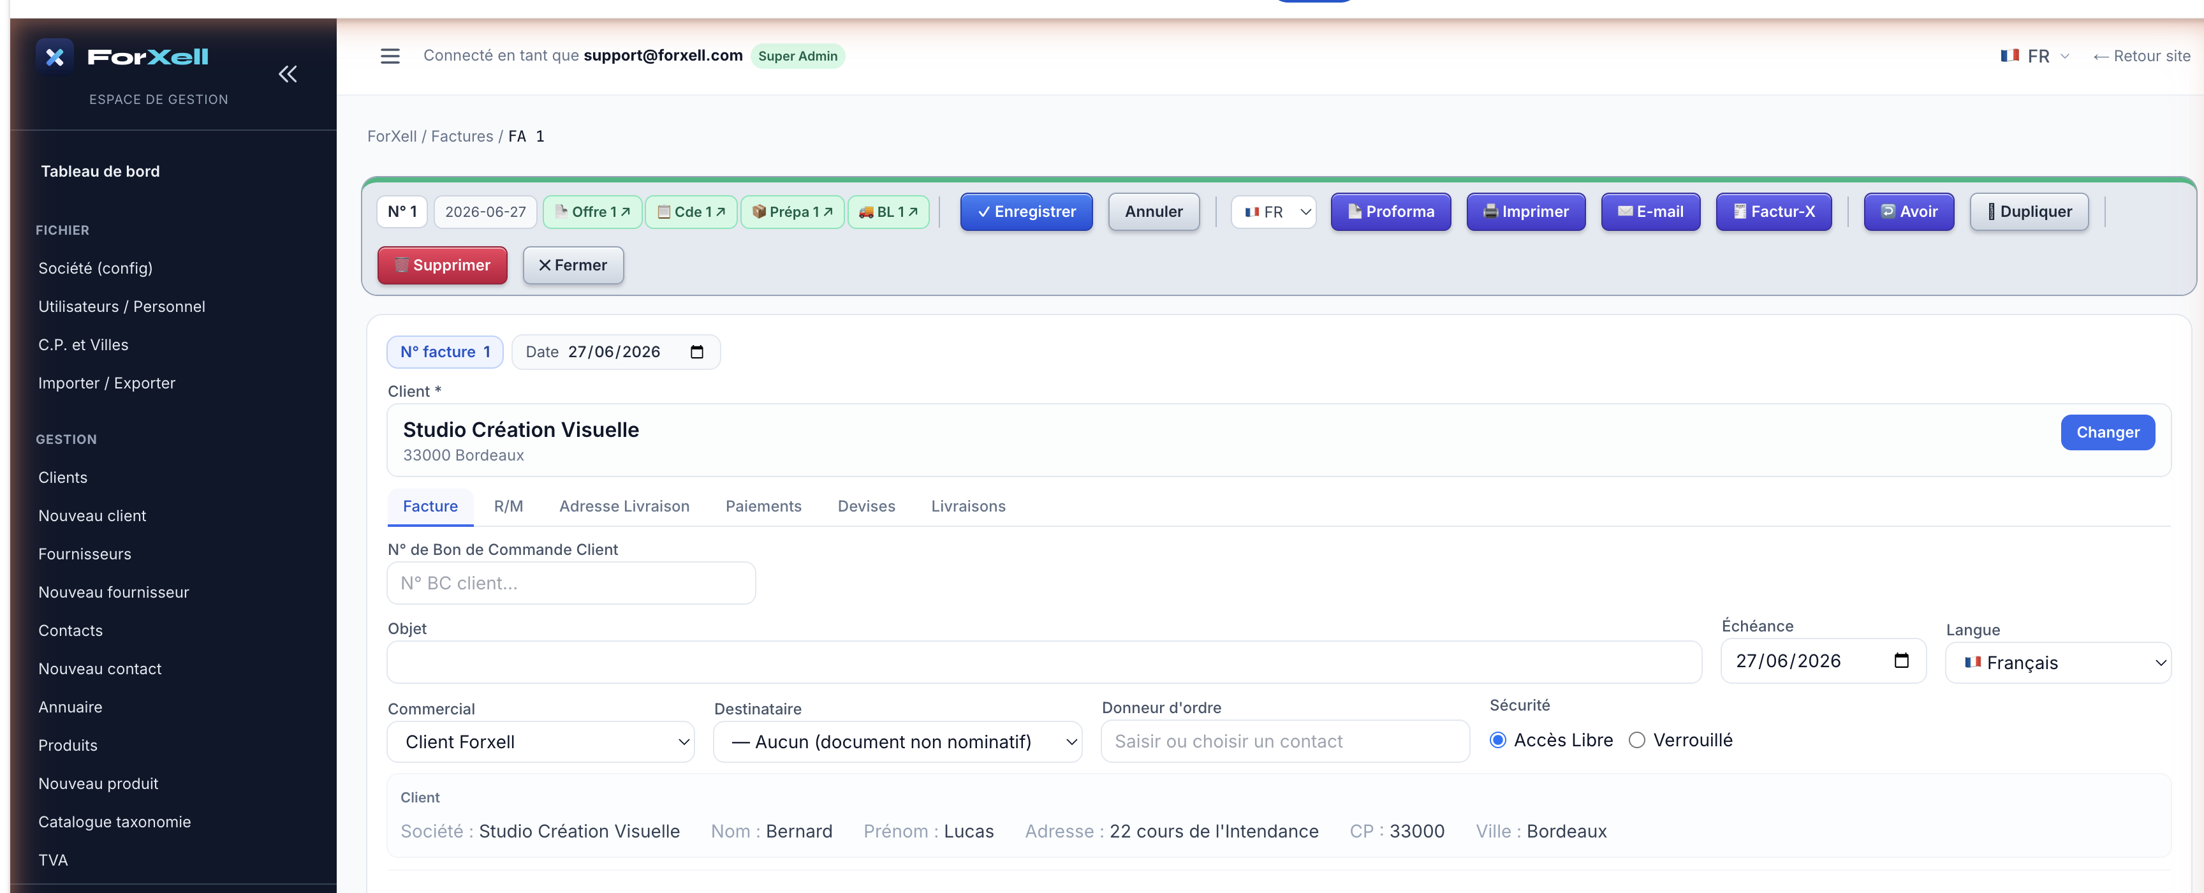This screenshot has width=2204, height=893.
Task: Expand the Commercial dropdown
Action: tap(541, 742)
